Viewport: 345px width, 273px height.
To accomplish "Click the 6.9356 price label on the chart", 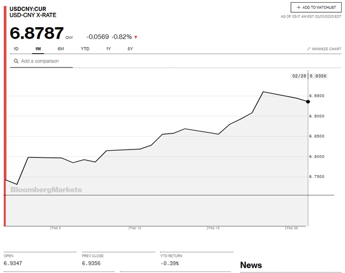I will 318,75.
